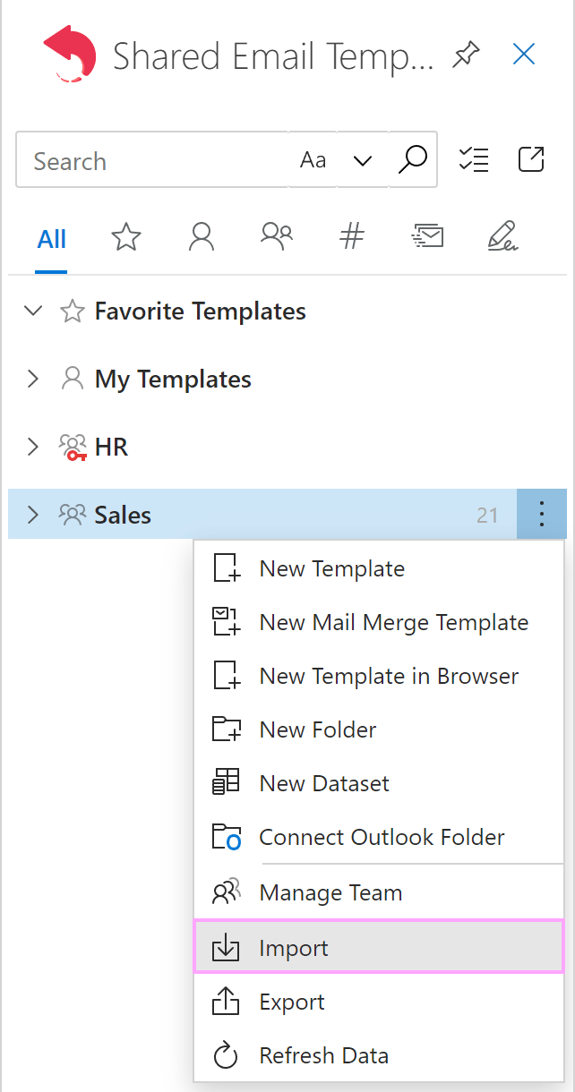Expand the HR team folder
575x1092 pixels.
(x=33, y=446)
